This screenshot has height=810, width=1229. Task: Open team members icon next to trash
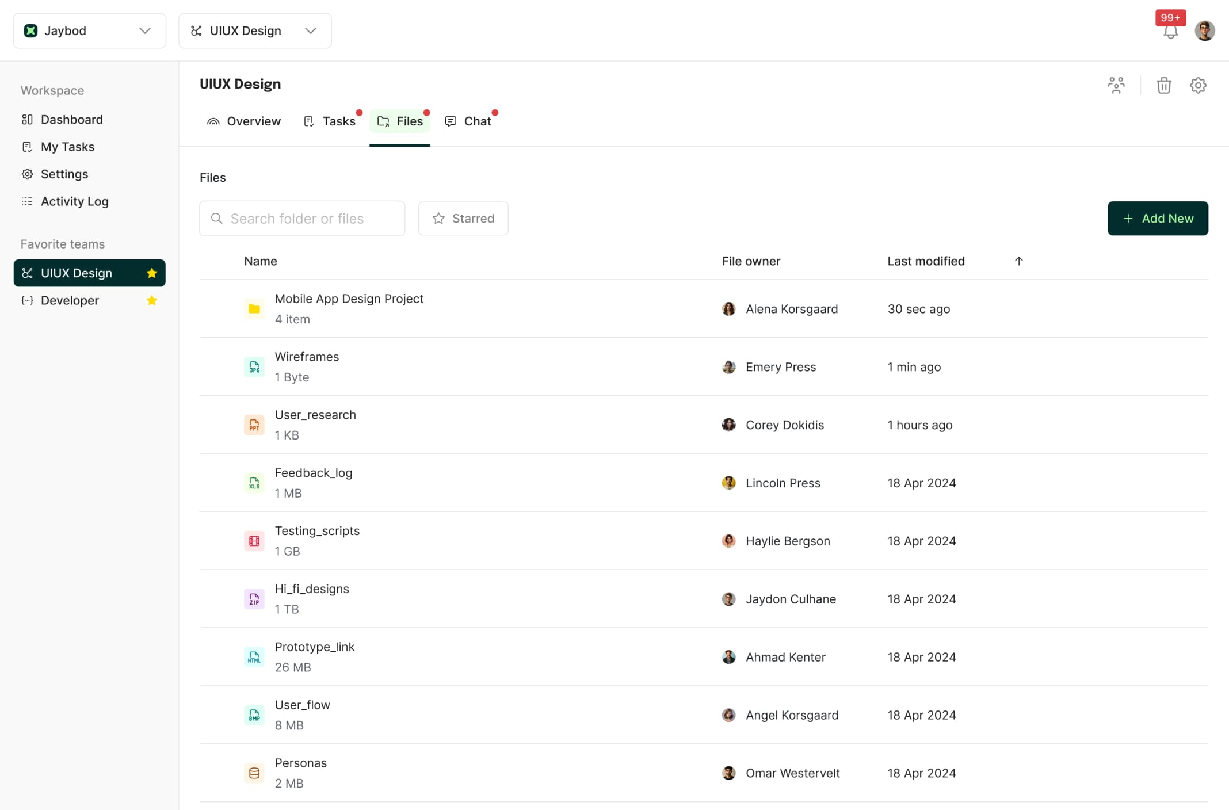tap(1117, 85)
